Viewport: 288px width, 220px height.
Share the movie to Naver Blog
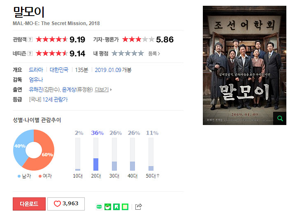pyautogui.click(x=99, y=207)
